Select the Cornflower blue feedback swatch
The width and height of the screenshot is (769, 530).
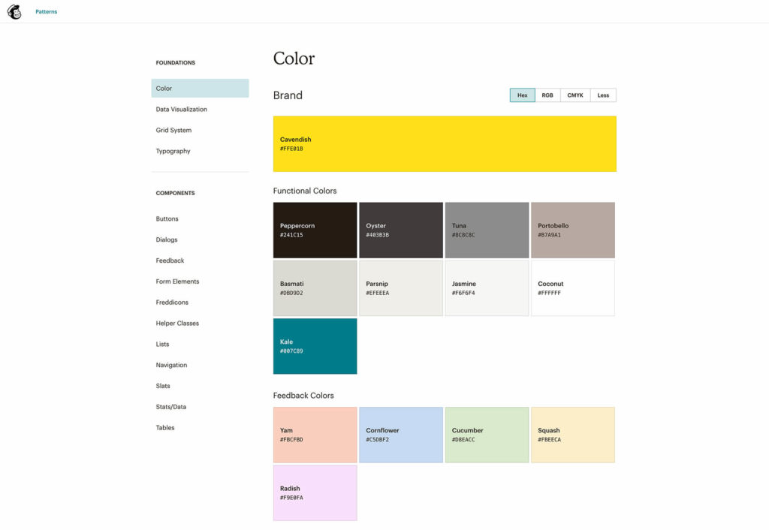click(401, 435)
